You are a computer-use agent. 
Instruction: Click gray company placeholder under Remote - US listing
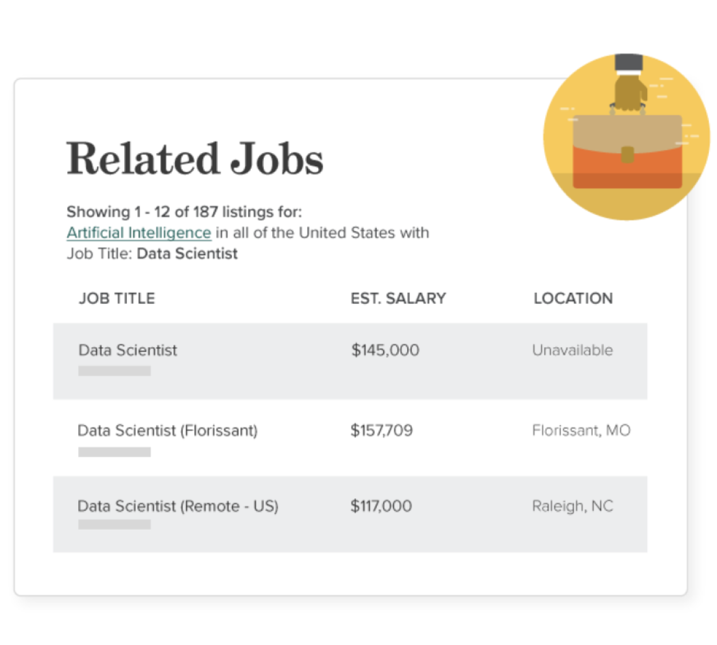114,524
